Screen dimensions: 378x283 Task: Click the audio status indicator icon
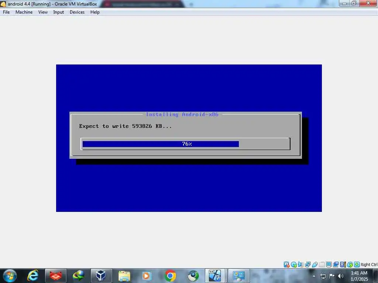coord(300,265)
